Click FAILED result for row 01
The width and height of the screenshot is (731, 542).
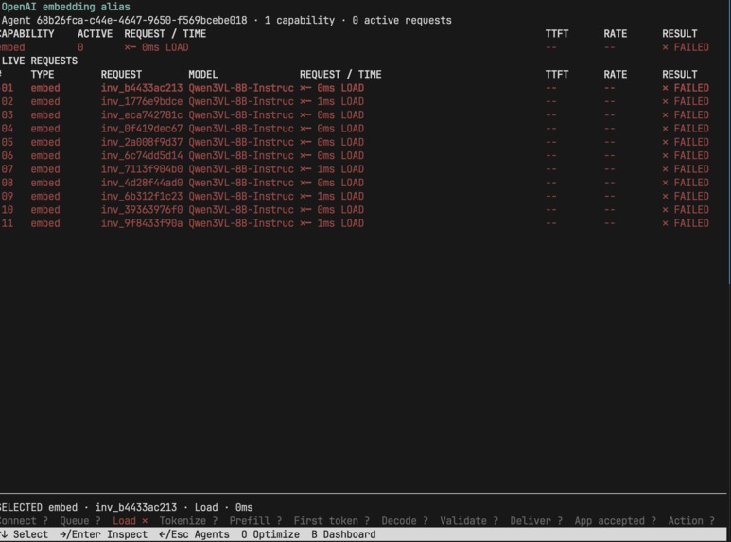pyautogui.click(x=686, y=88)
